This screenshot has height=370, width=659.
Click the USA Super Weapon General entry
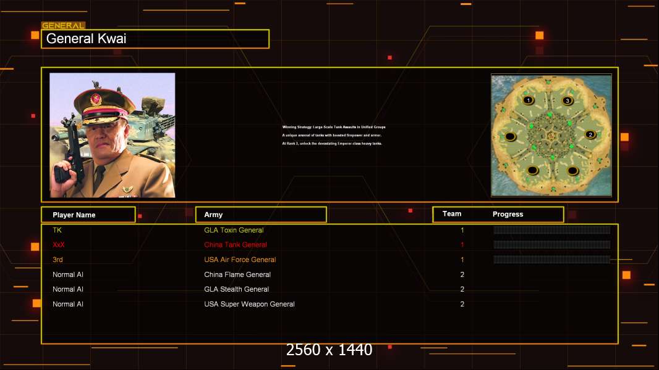(x=249, y=304)
